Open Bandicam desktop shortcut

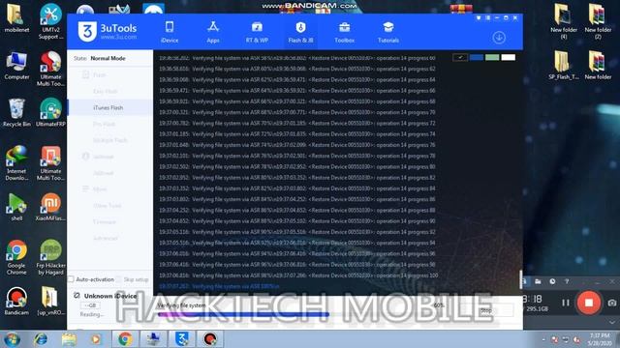point(16,302)
